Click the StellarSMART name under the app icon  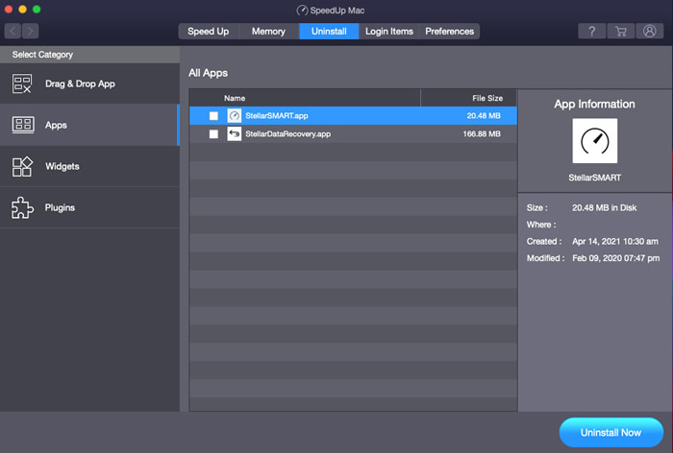point(594,178)
